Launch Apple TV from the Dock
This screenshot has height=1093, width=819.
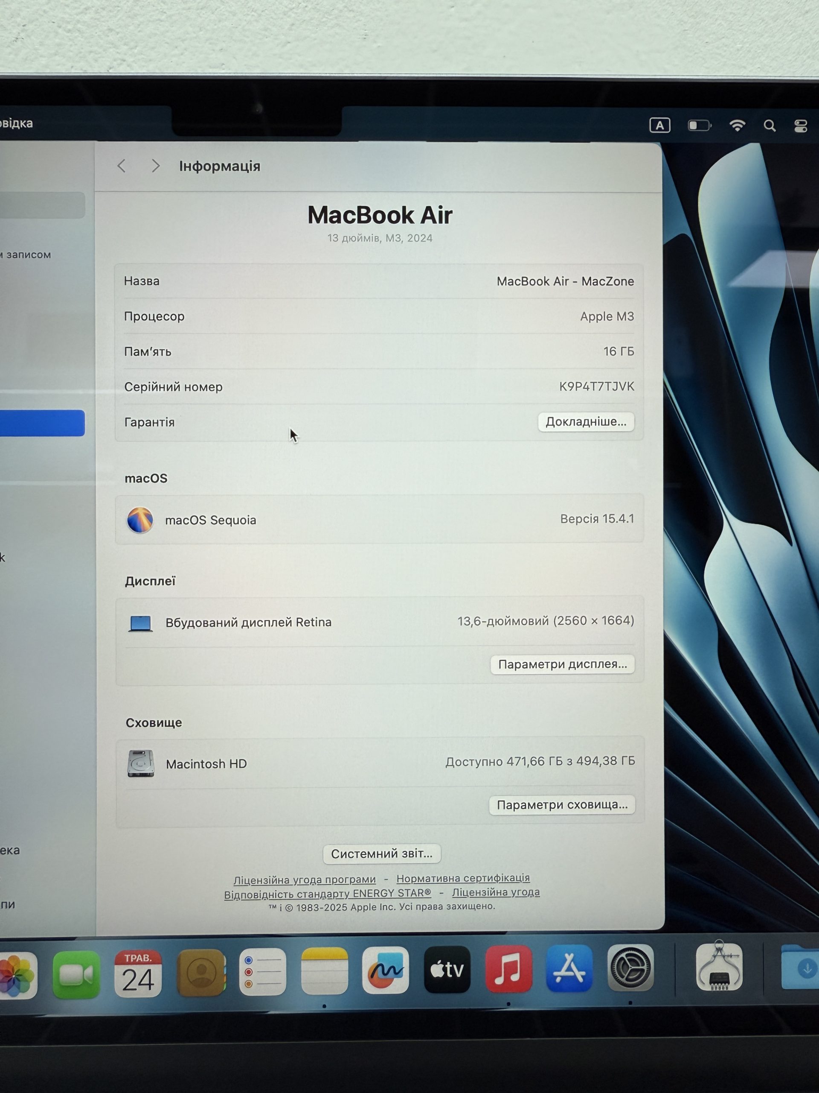coord(447,970)
